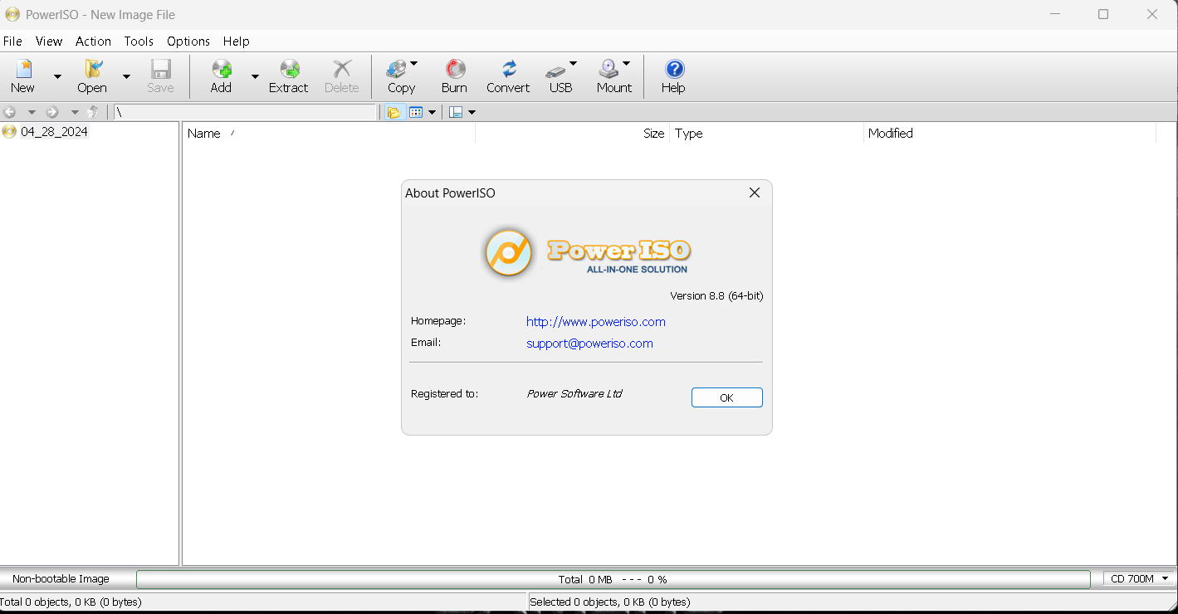Expand the dropdown arrow beside Open
Screen dimensions: 1178x614
tap(126, 76)
